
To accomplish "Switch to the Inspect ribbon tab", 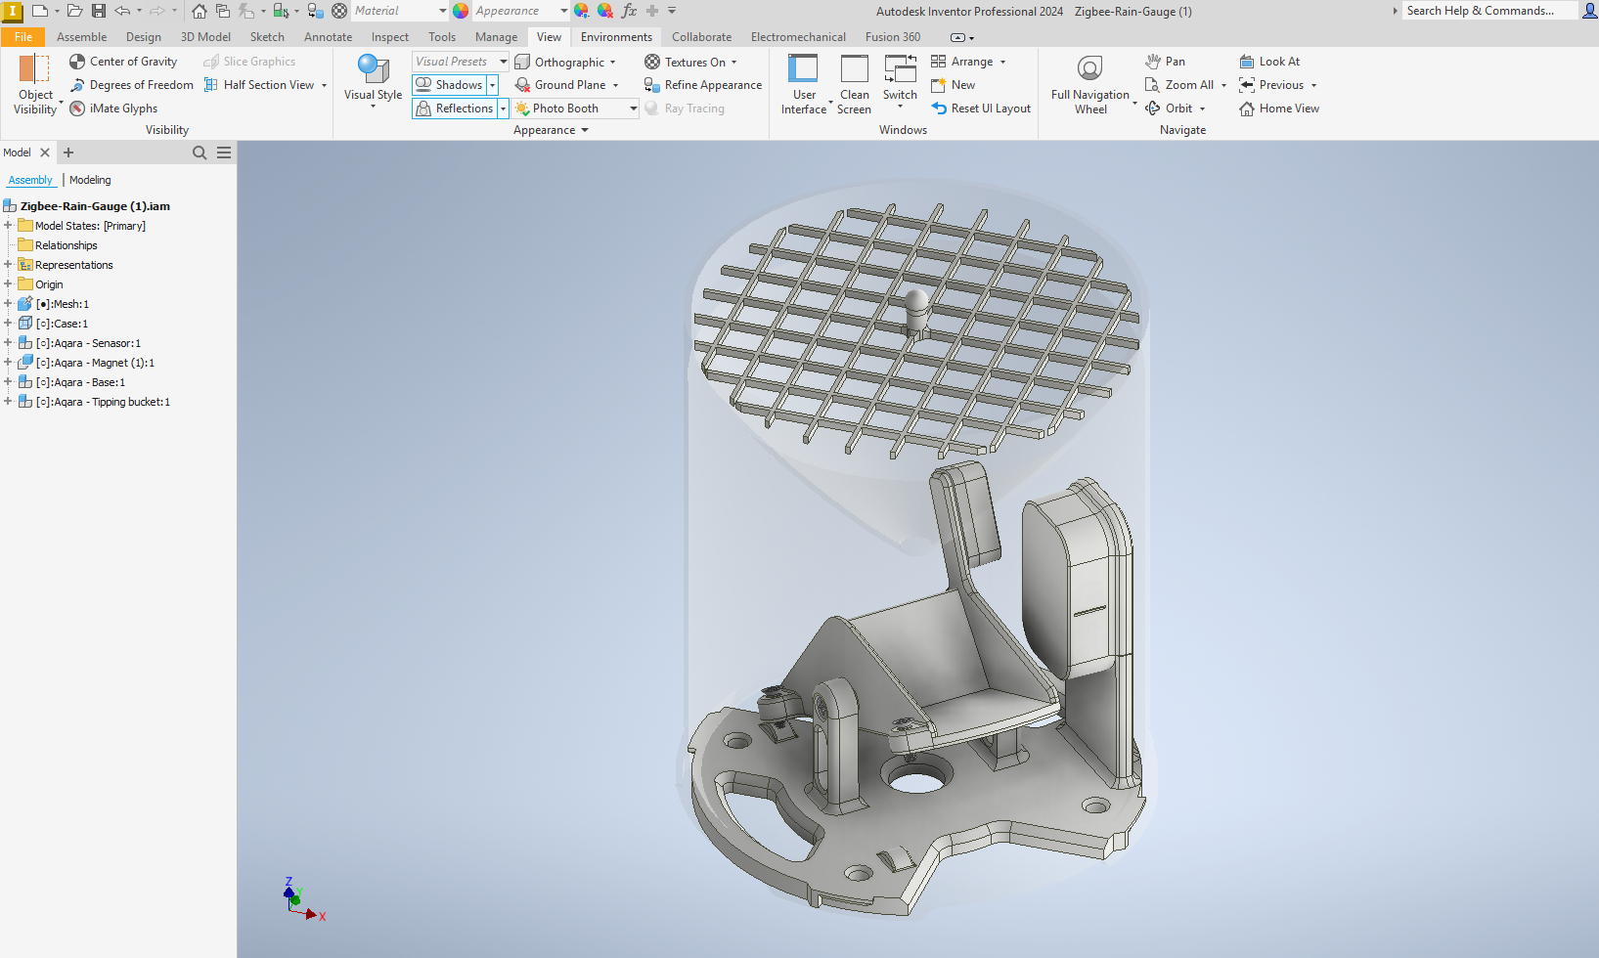I will [x=390, y=37].
